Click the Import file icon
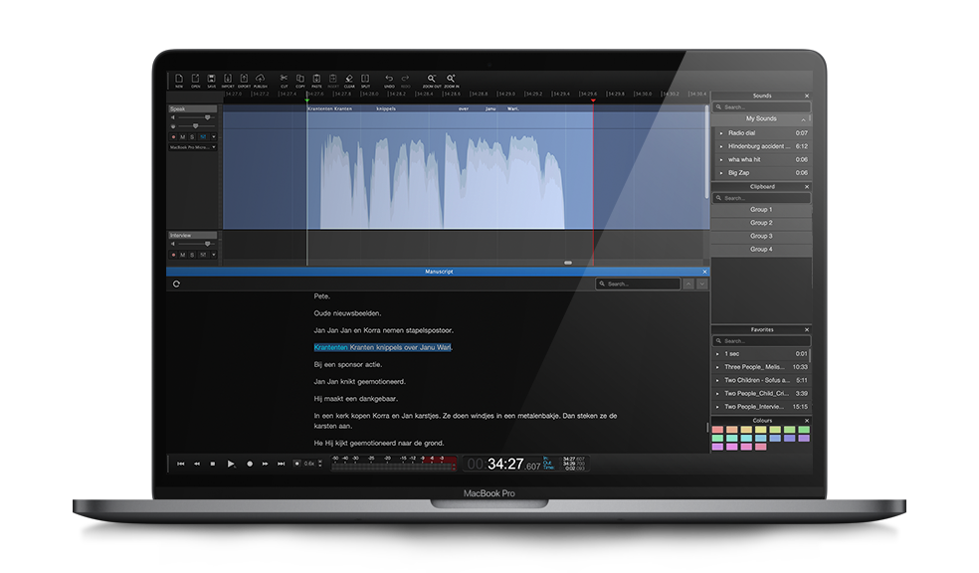This screenshot has height=573, width=979. (228, 80)
